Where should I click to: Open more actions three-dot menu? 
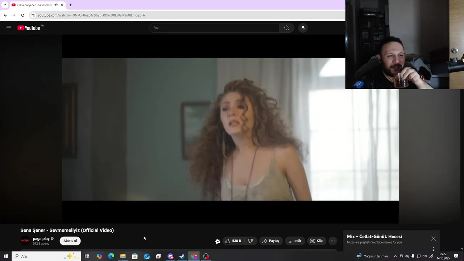point(333,241)
